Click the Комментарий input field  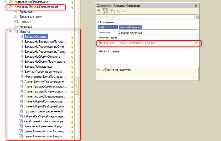[x=158, y=38]
